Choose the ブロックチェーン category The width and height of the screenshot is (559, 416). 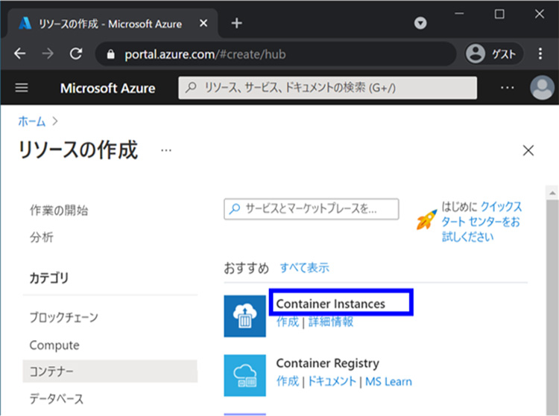click(64, 317)
